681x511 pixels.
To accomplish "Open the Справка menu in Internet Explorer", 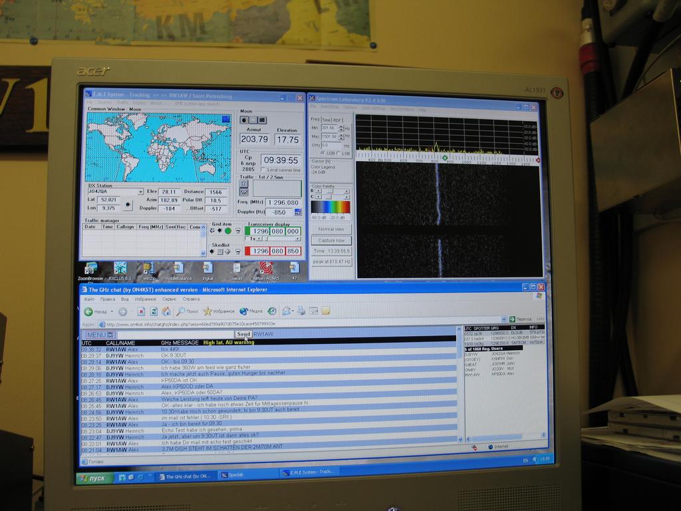I will tap(191, 299).
